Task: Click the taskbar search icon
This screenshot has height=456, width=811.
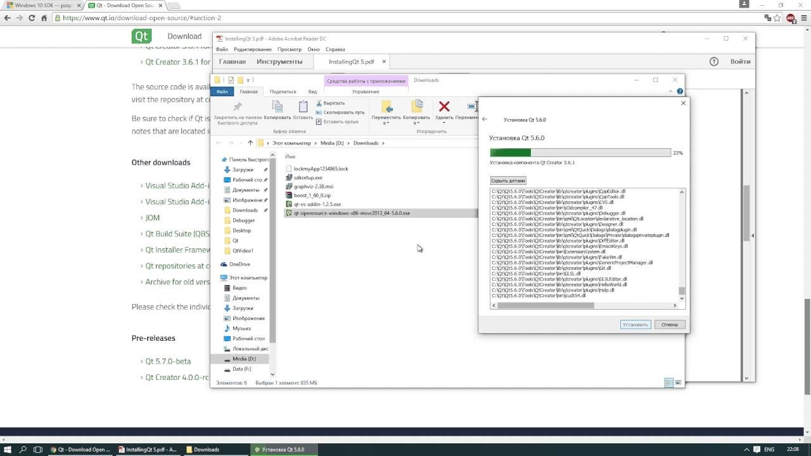Action: coord(23,449)
